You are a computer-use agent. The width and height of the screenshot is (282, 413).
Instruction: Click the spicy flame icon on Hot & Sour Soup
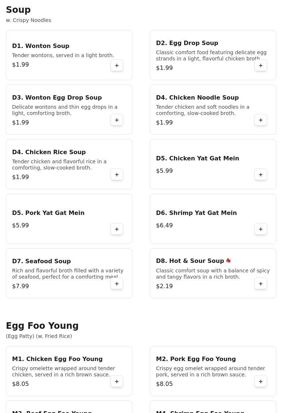tap(229, 260)
